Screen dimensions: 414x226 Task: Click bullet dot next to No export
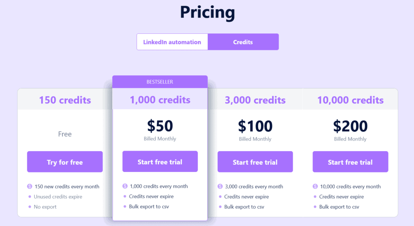tap(30, 207)
